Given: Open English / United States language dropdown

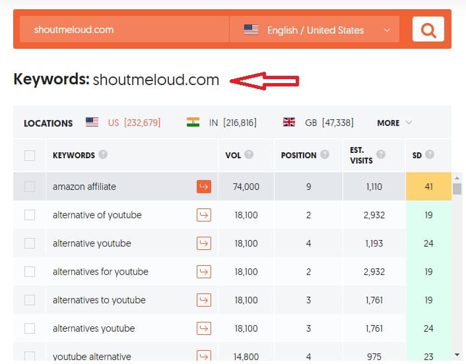Looking at the screenshot, I should click(314, 30).
